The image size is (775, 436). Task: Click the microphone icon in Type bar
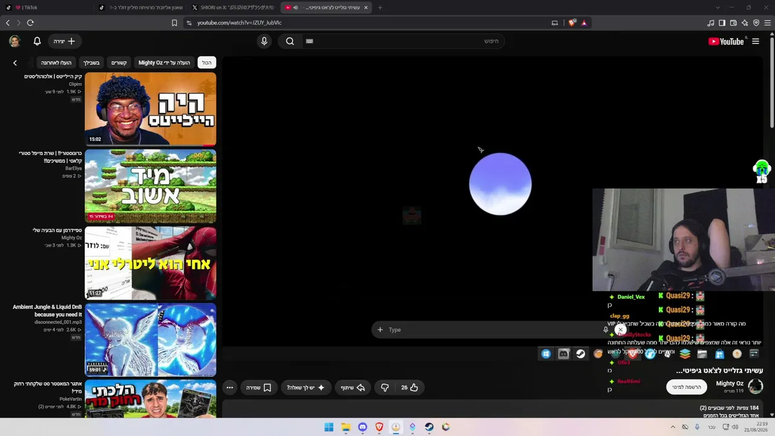point(605,329)
